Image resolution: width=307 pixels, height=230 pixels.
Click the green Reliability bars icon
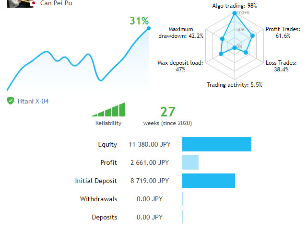tap(108, 110)
